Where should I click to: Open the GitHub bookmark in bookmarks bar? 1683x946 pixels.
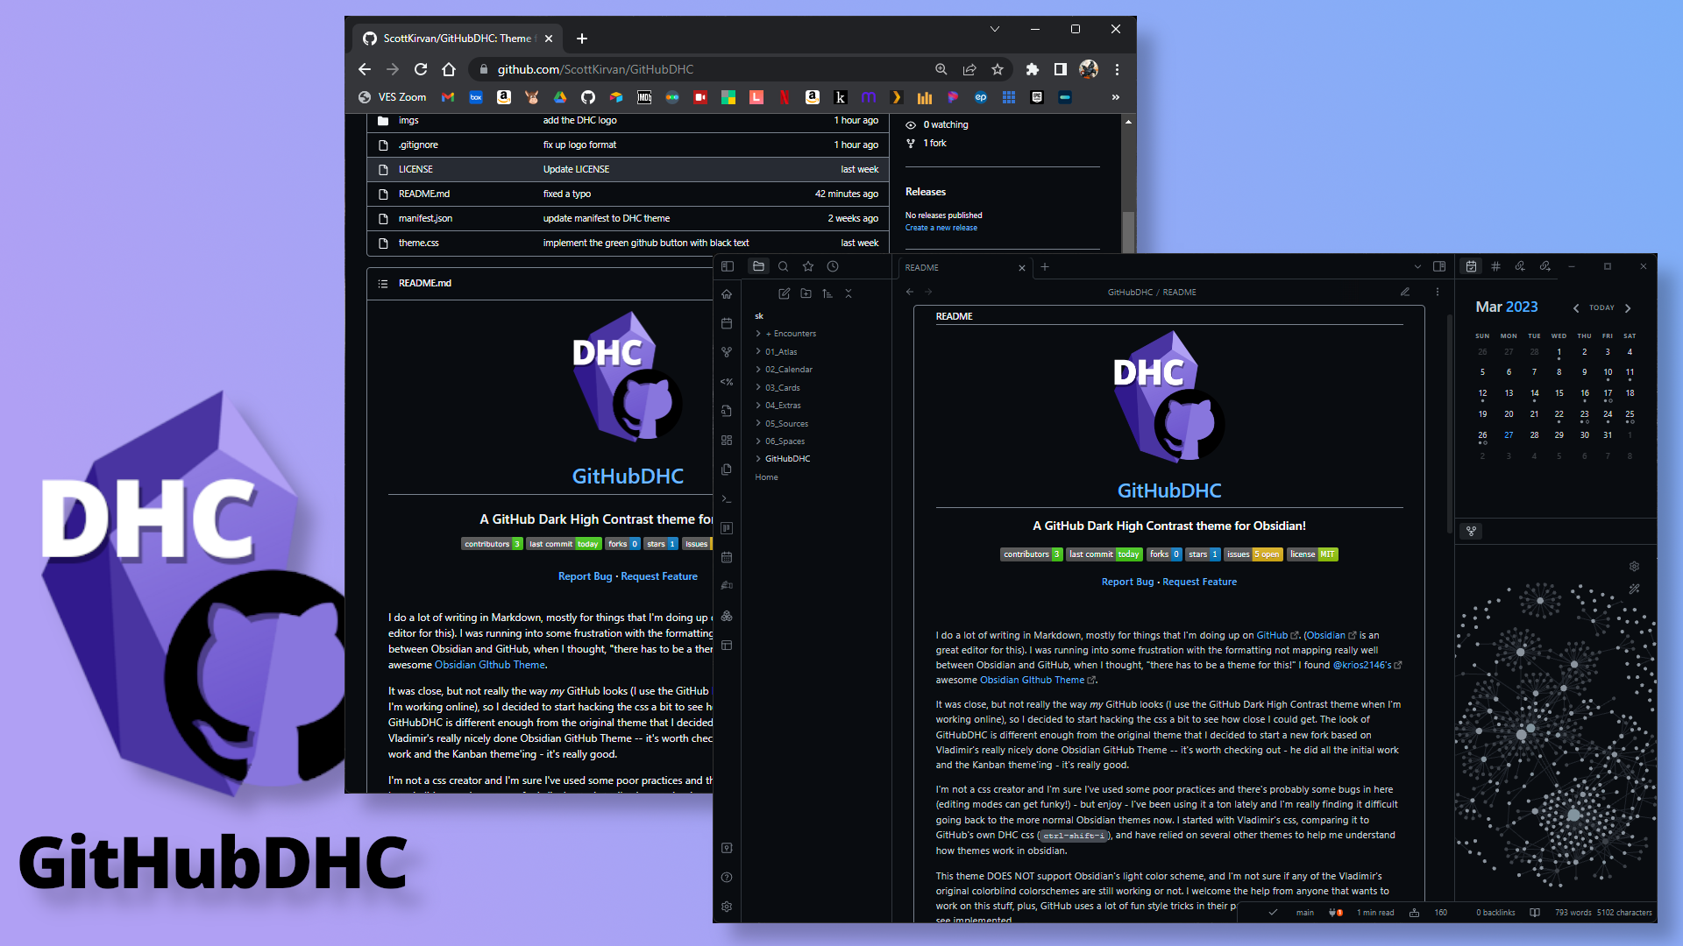click(x=588, y=97)
